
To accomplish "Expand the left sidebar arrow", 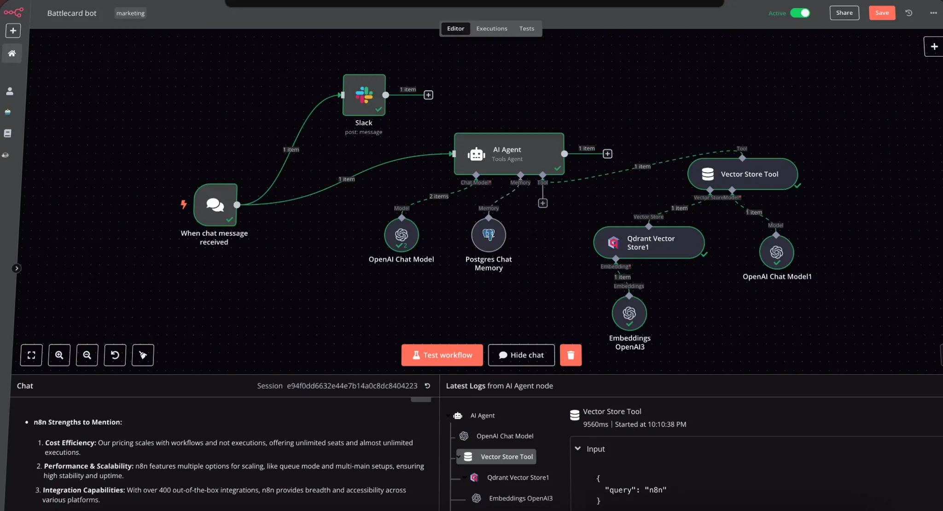I will point(17,268).
